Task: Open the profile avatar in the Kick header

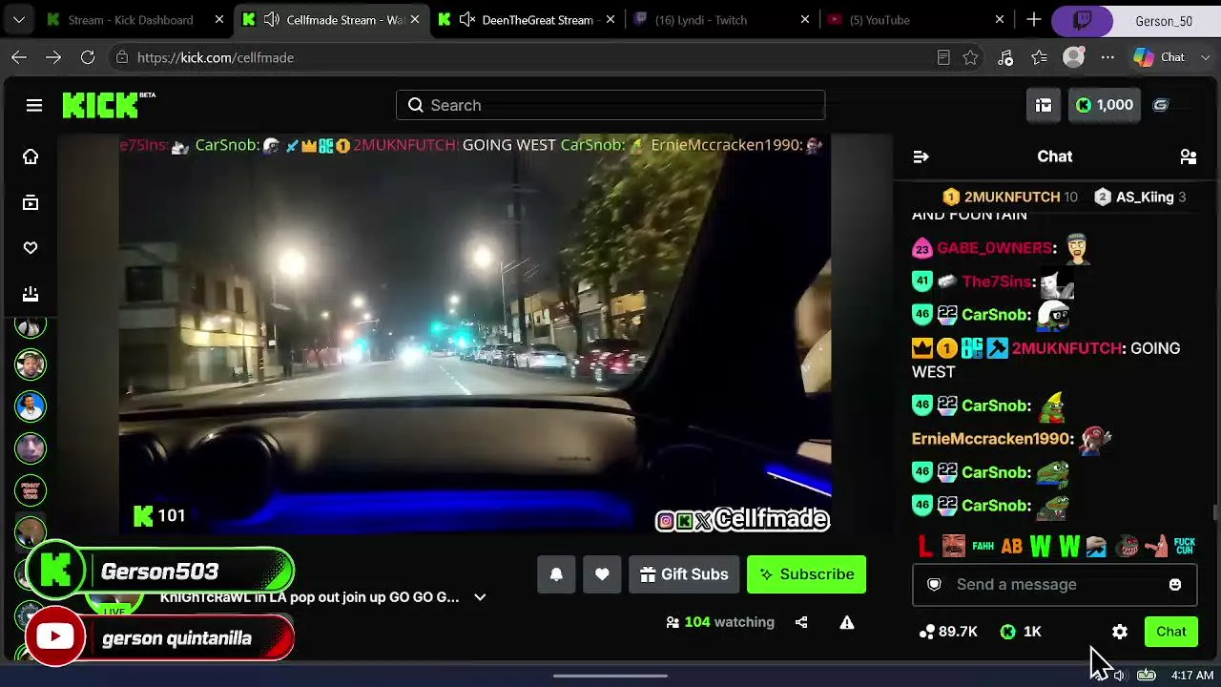Action: click(x=1161, y=105)
